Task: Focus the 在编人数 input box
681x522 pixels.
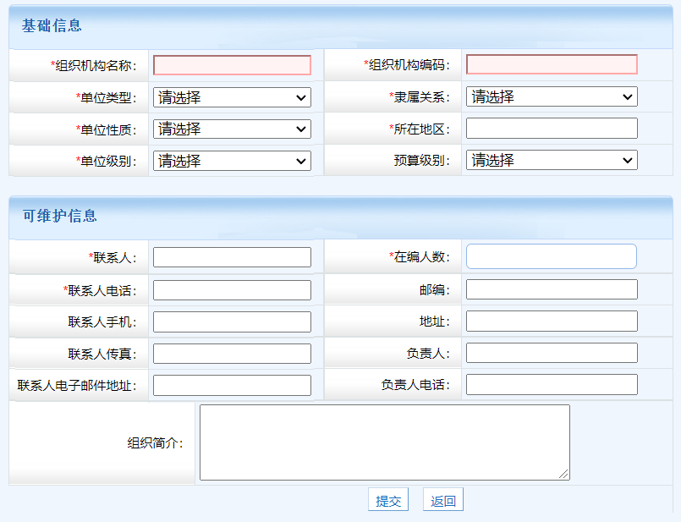Action: (x=552, y=256)
